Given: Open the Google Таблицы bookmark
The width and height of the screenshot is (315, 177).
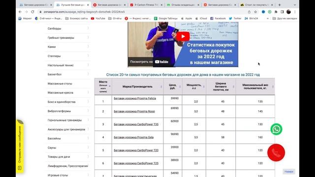Looking at the screenshot, I should click(166, 19).
